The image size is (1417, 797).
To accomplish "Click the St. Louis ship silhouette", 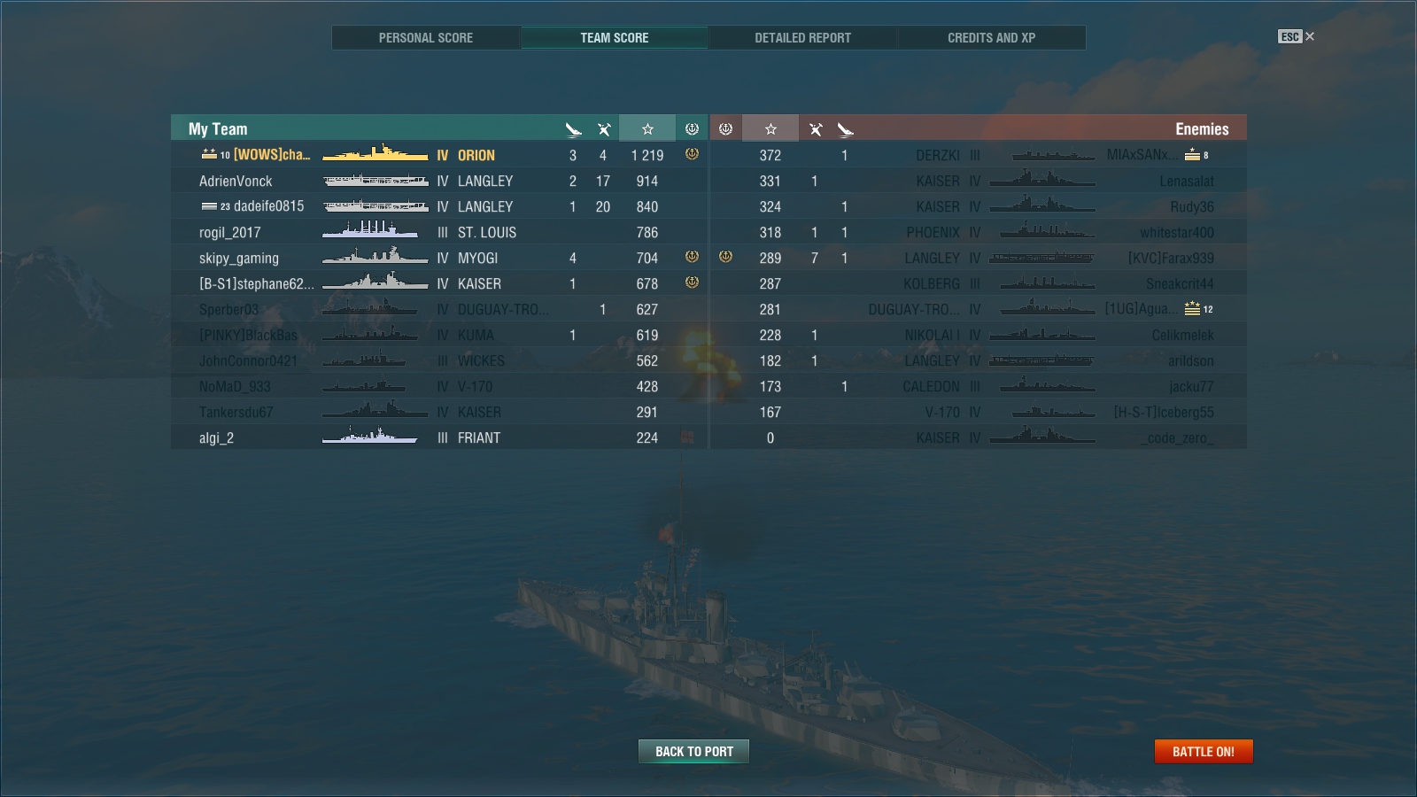I will [x=370, y=230].
